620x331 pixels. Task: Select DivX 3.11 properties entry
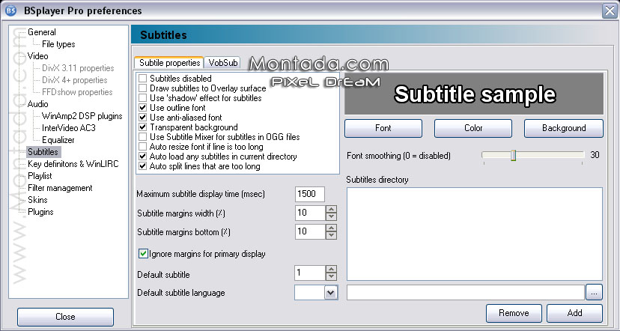click(78, 68)
